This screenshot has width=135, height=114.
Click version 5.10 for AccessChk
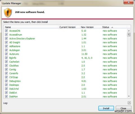(84, 31)
